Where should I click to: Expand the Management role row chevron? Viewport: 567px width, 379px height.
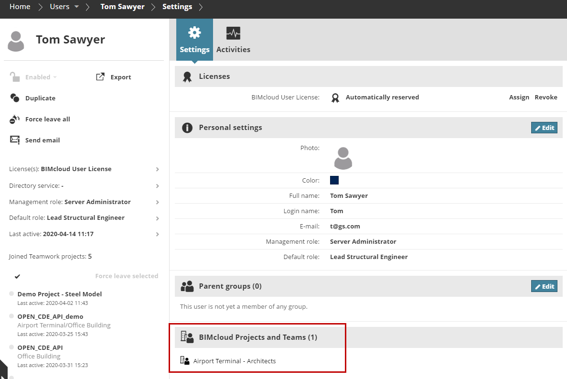(157, 202)
